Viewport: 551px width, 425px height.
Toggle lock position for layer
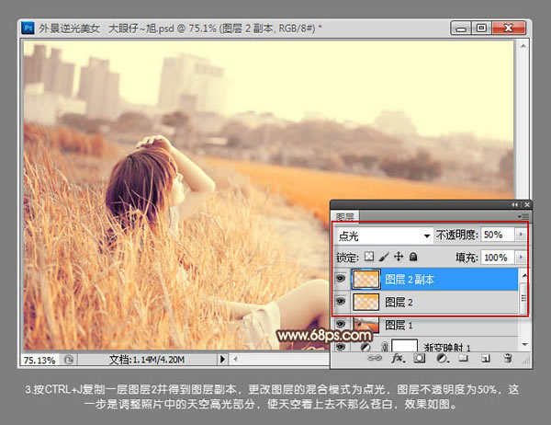(x=399, y=258)
